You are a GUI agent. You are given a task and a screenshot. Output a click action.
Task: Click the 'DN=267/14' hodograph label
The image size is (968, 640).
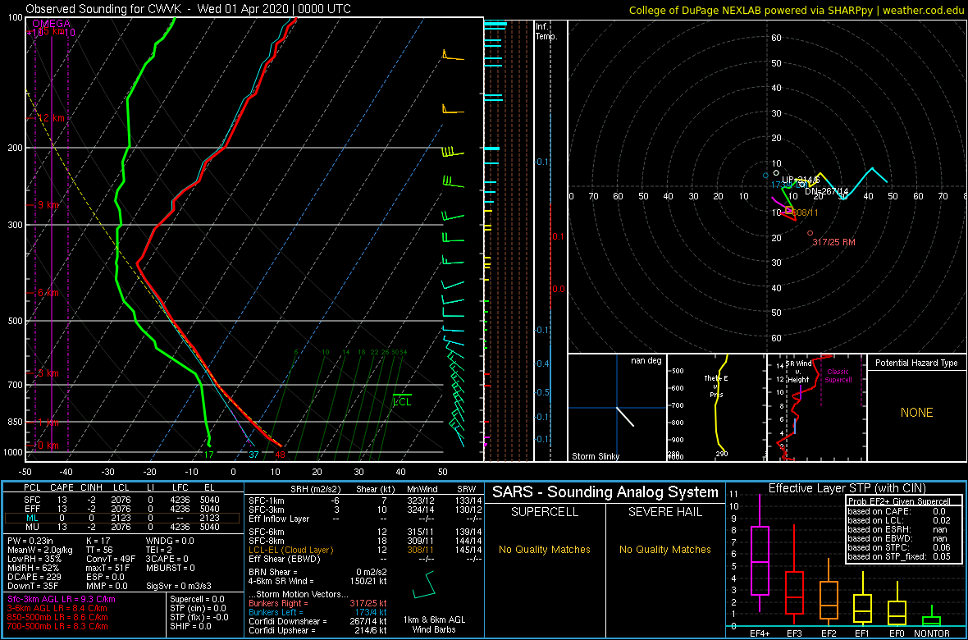pos(827,191)
